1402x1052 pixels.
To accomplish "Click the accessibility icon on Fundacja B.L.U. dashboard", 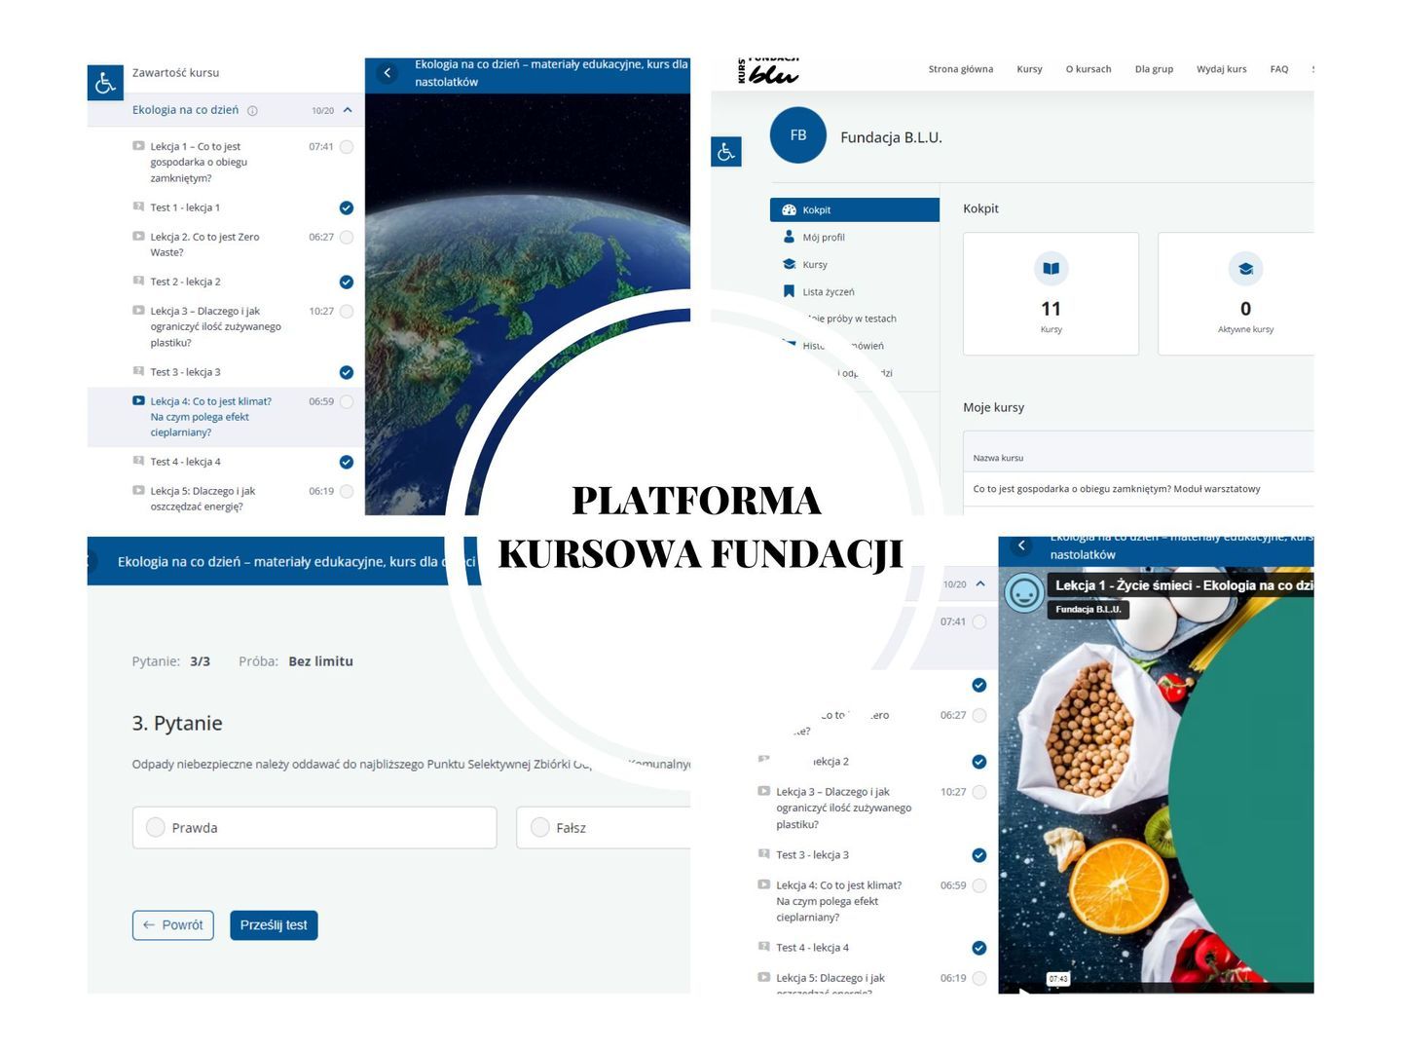I will pos(726,152).
